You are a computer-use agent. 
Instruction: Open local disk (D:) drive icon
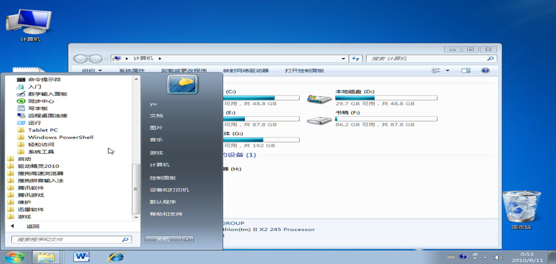click(320, 98)
